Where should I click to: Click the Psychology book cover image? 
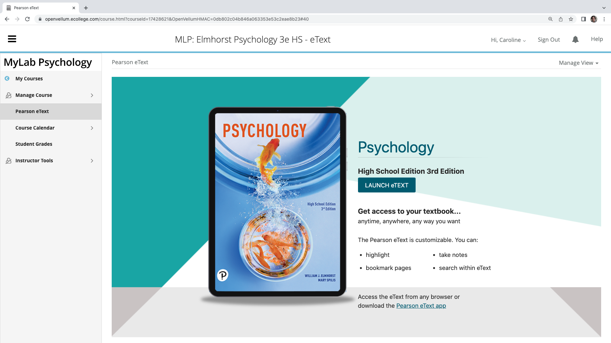[277, 202]
